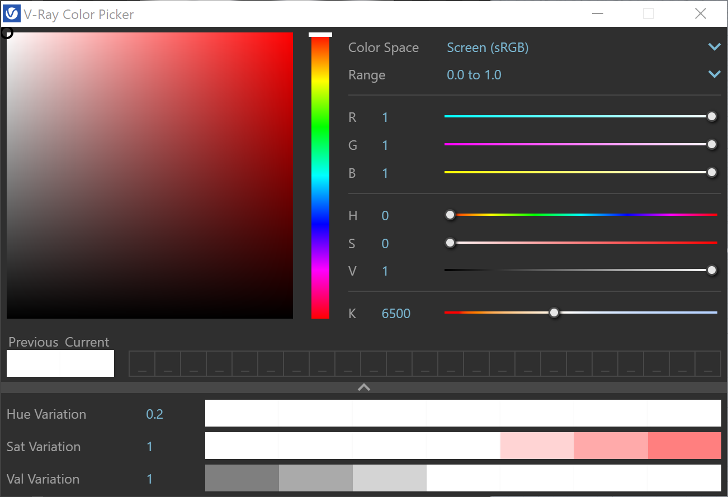Open the Range dropdown arrow
728x497 pixels.
pyautogui.click(x=714, y=74)
